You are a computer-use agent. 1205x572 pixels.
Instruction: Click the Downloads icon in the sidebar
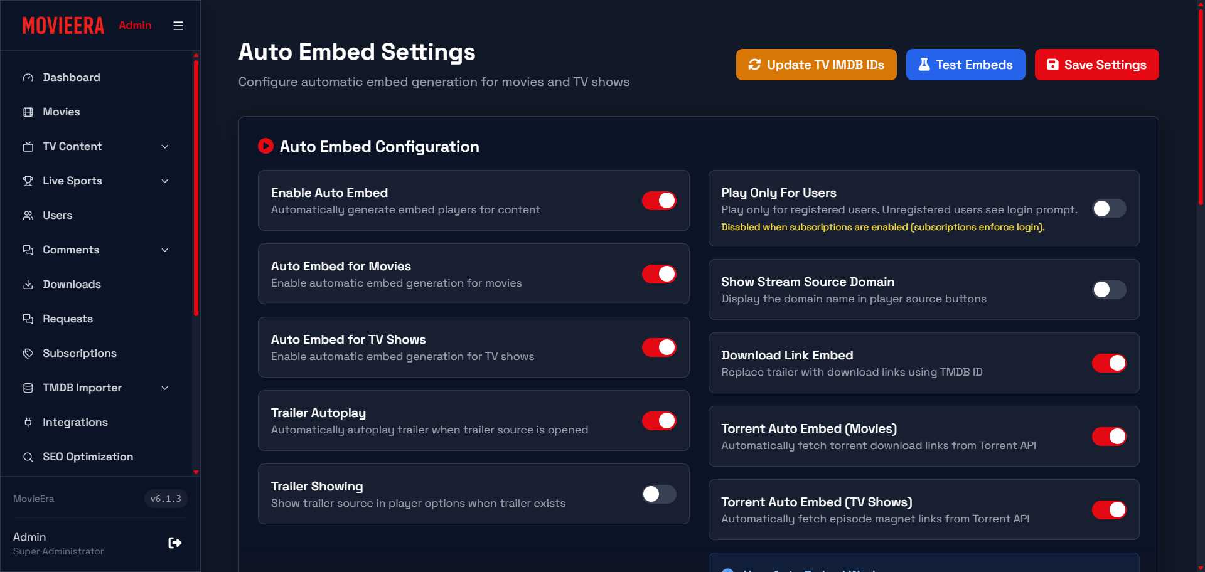(28, 284)
